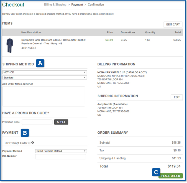187x183 pixels.
Task: Click the Bulwark coverall item description
Action: coord(53,42)
